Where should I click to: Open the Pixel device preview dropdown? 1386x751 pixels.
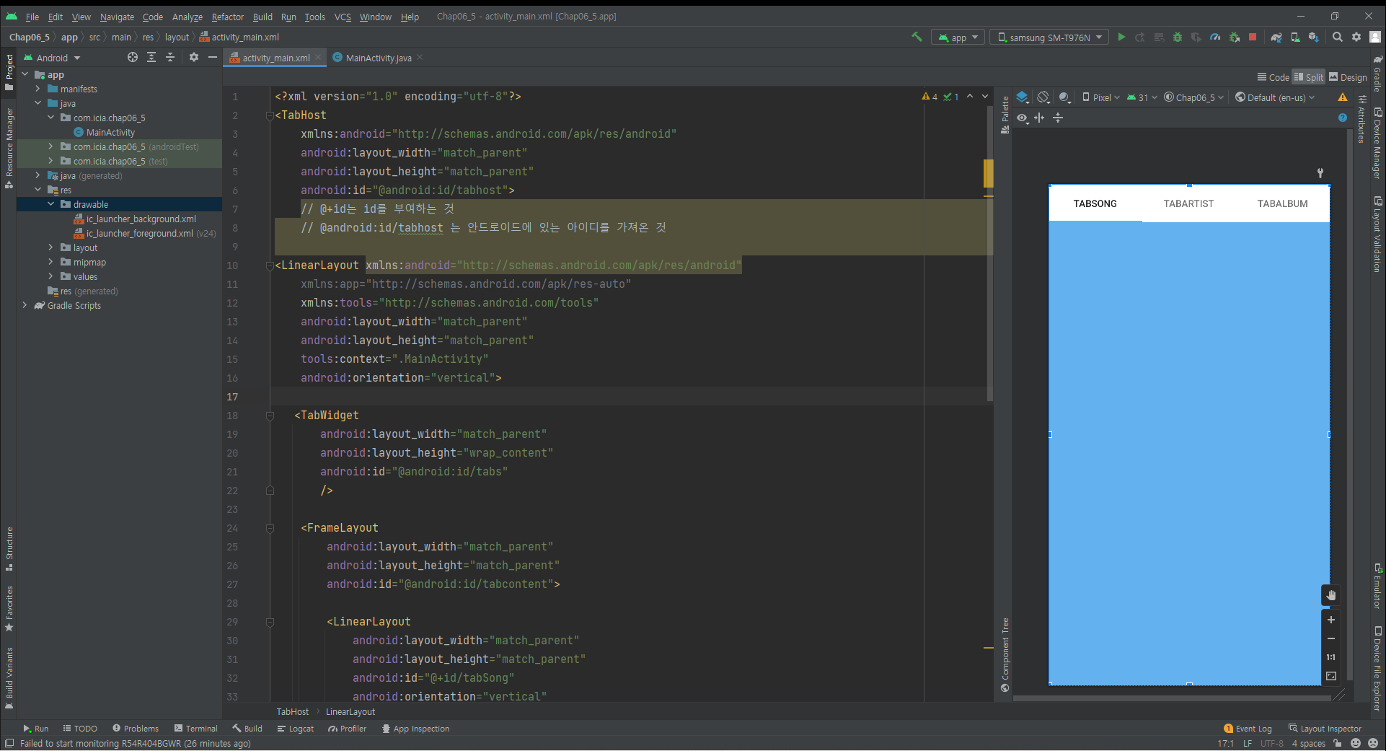pyautogui.click(x=1100, y=97)
